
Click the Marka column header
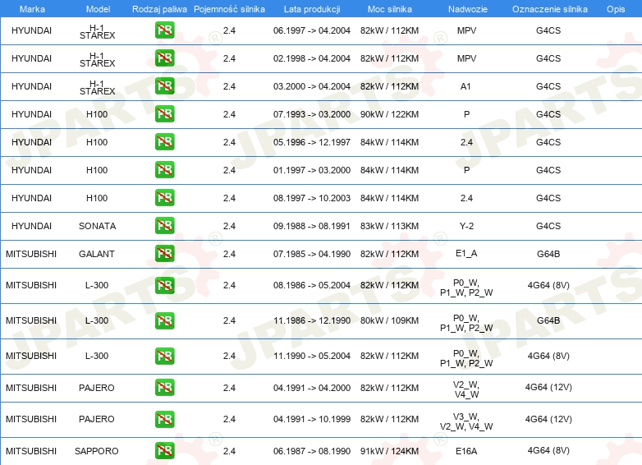32,9
